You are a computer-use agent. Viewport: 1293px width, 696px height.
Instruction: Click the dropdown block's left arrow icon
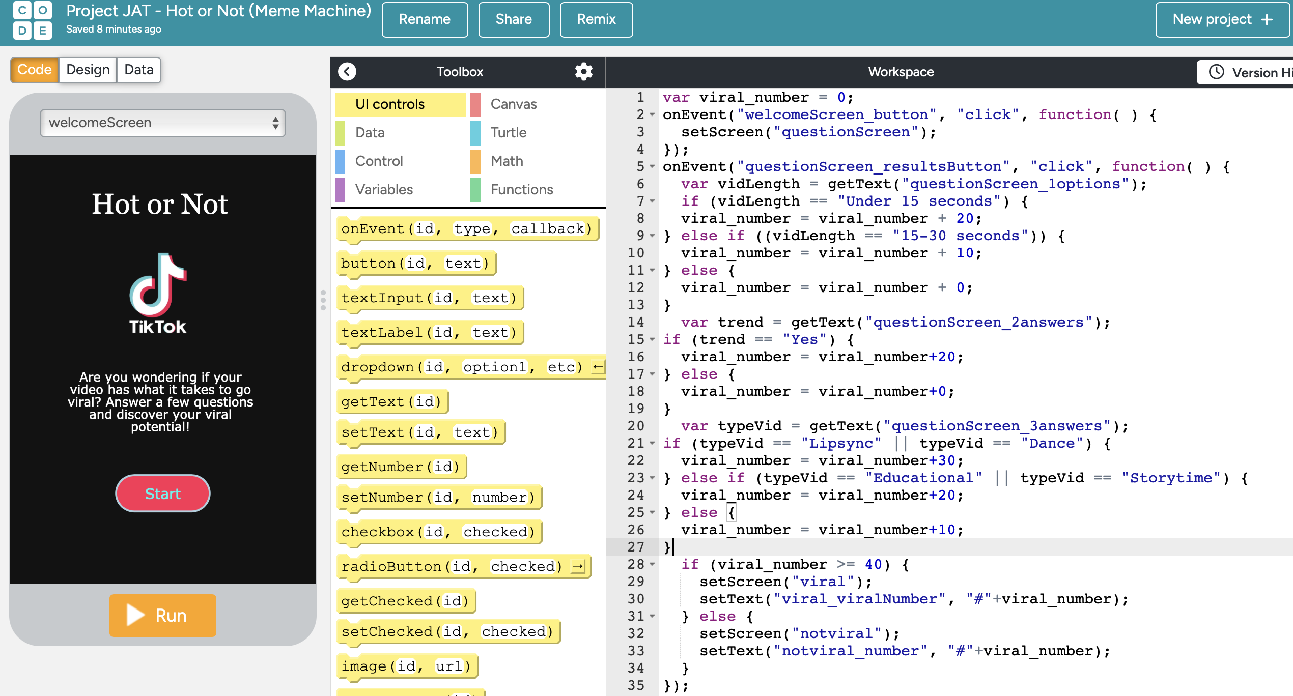pos(598,367)
